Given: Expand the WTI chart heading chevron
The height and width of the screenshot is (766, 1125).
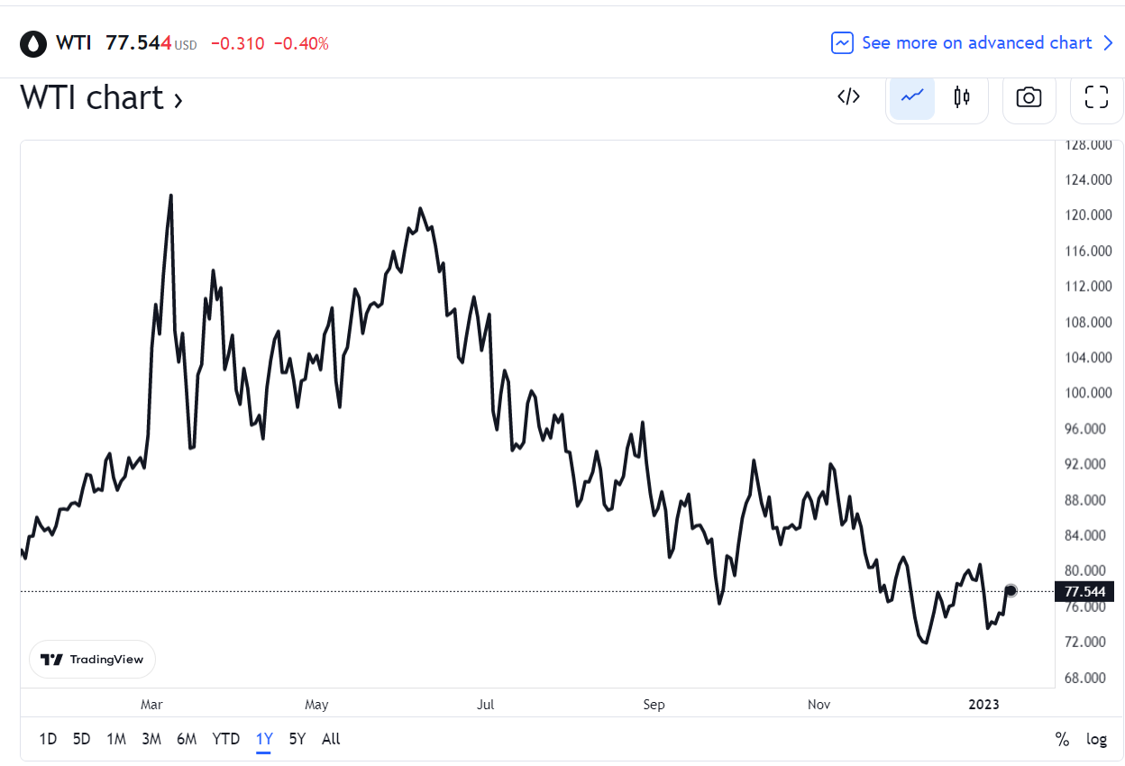Looking at the screenshot, I should [x=178, y=100].
